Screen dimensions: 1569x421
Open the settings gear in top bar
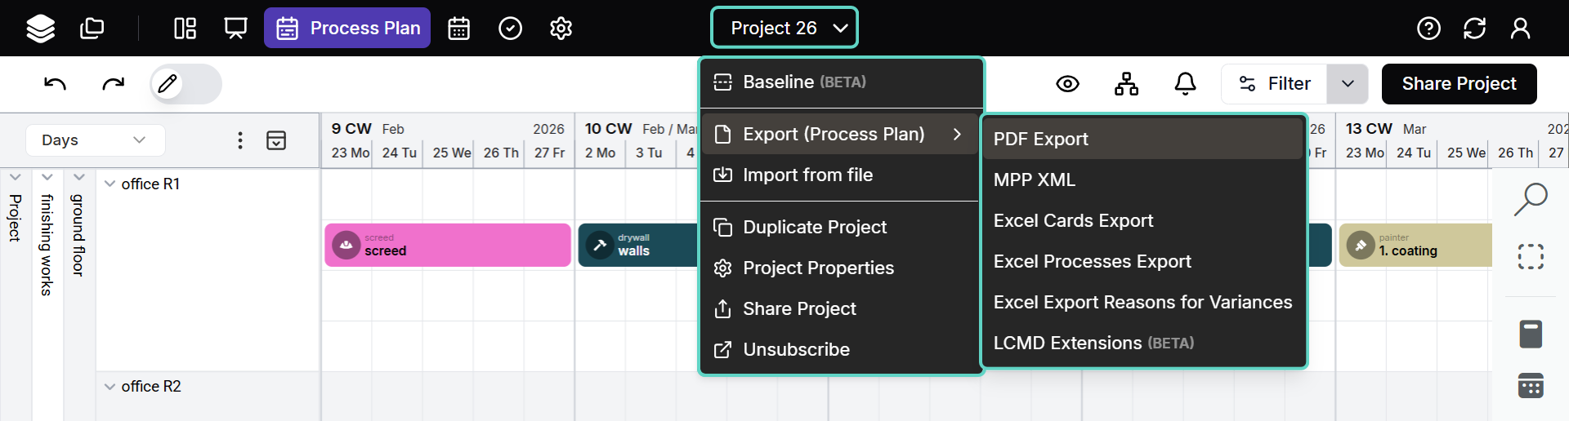coord(561,29)
